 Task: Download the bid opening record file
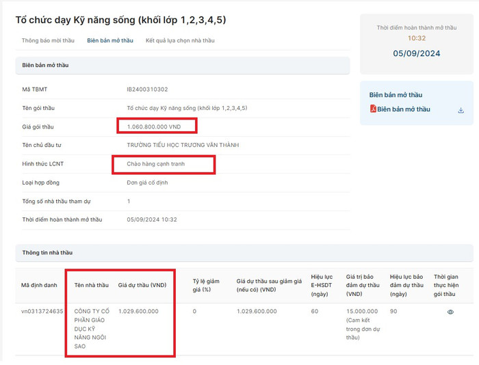tap(461, 110)
